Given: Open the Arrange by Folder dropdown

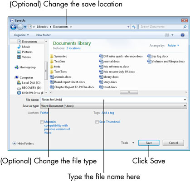Looking at the screenshot, I should pyautogui.click(x=173, y=45).
